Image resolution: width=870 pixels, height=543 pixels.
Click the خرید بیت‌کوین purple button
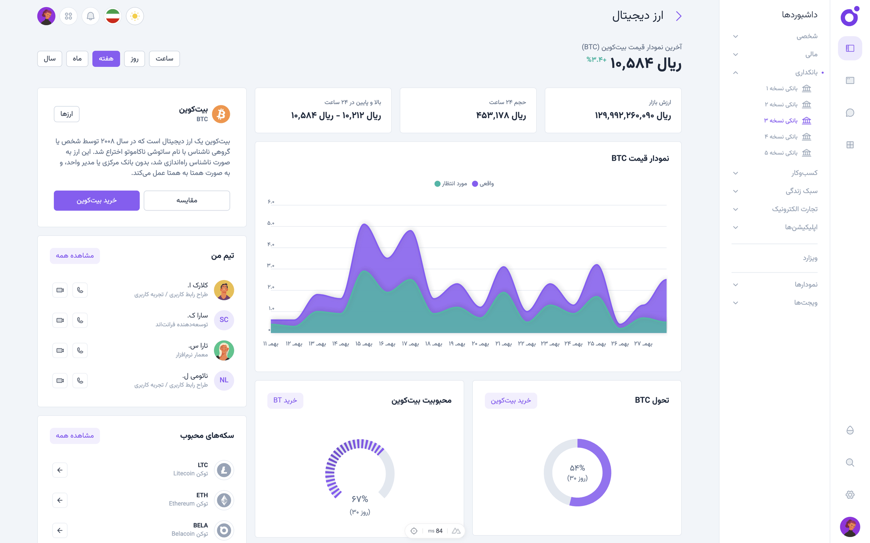(x=96, y=200)
